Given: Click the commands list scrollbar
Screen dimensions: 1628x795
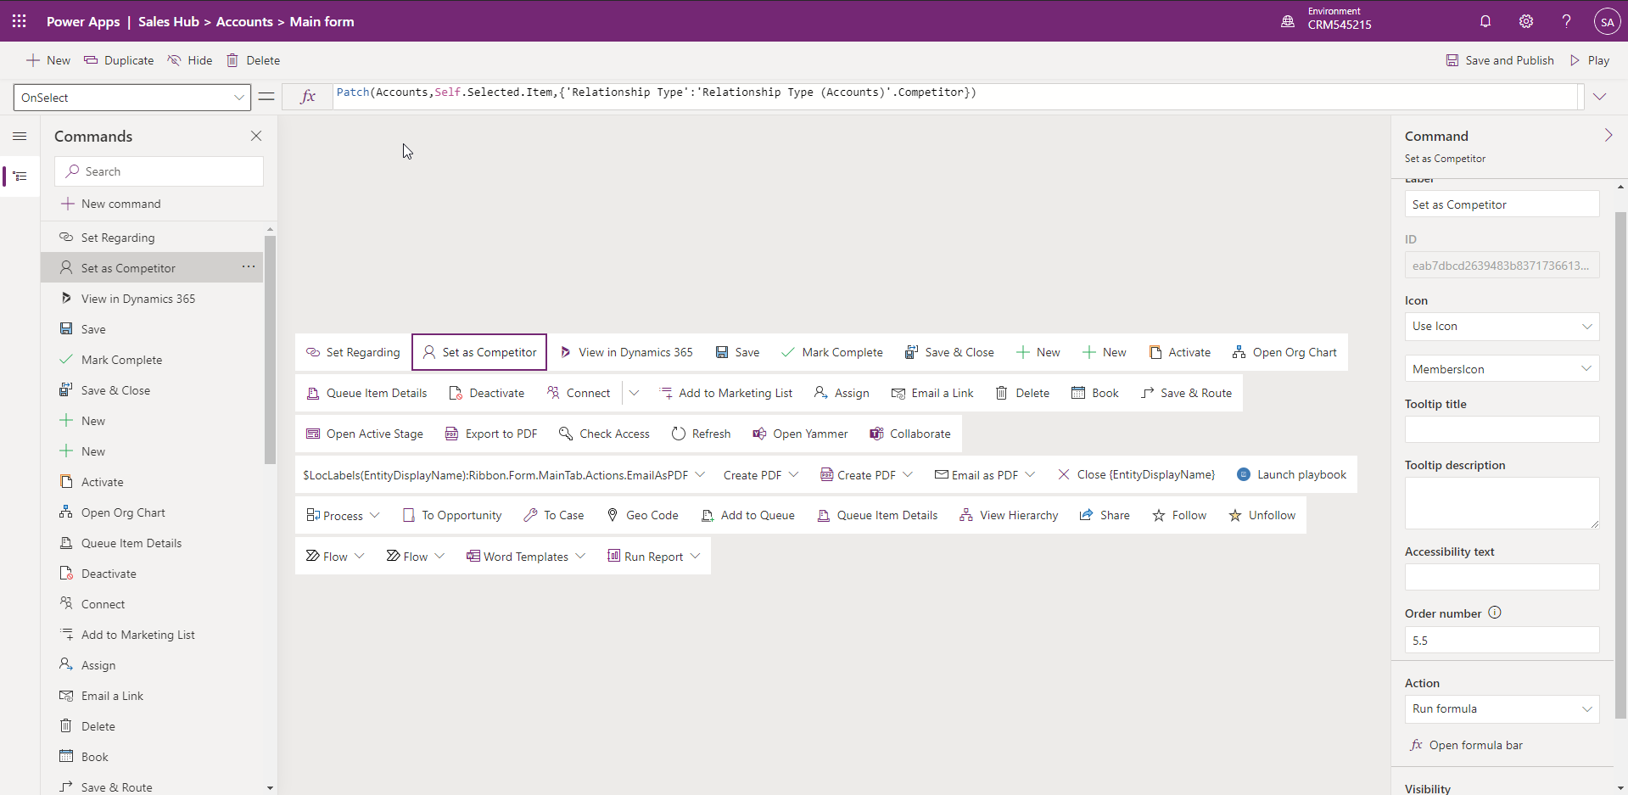Looking at the screenshot, I should tap(271, 350).
